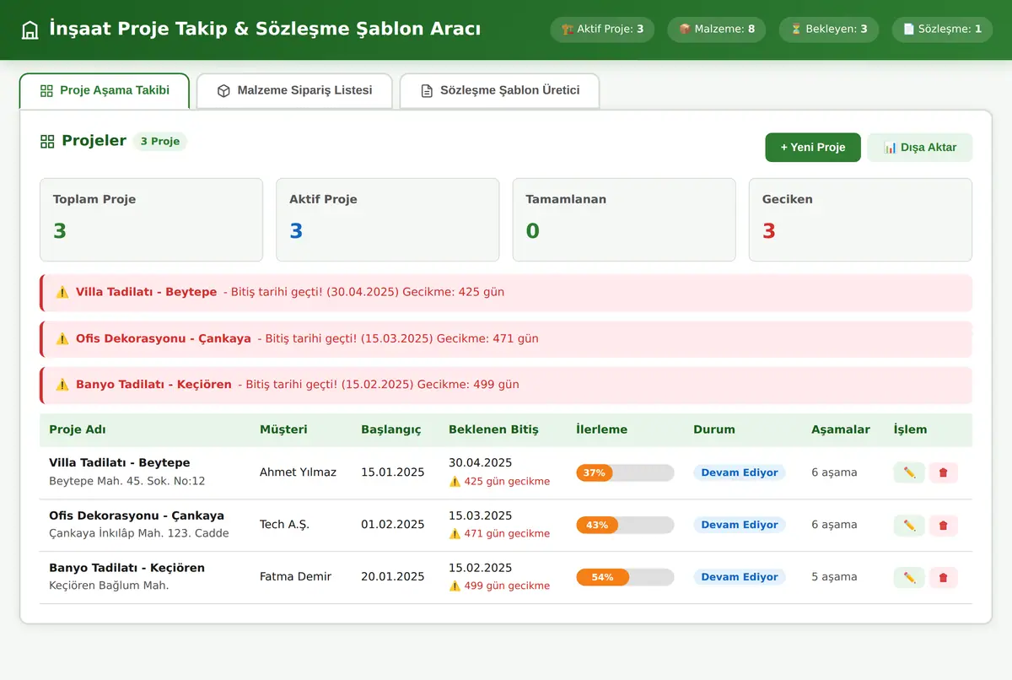Click the house logo icon in header
Viewport: 1012px width, 680px height.
click(x=30, y=30)
